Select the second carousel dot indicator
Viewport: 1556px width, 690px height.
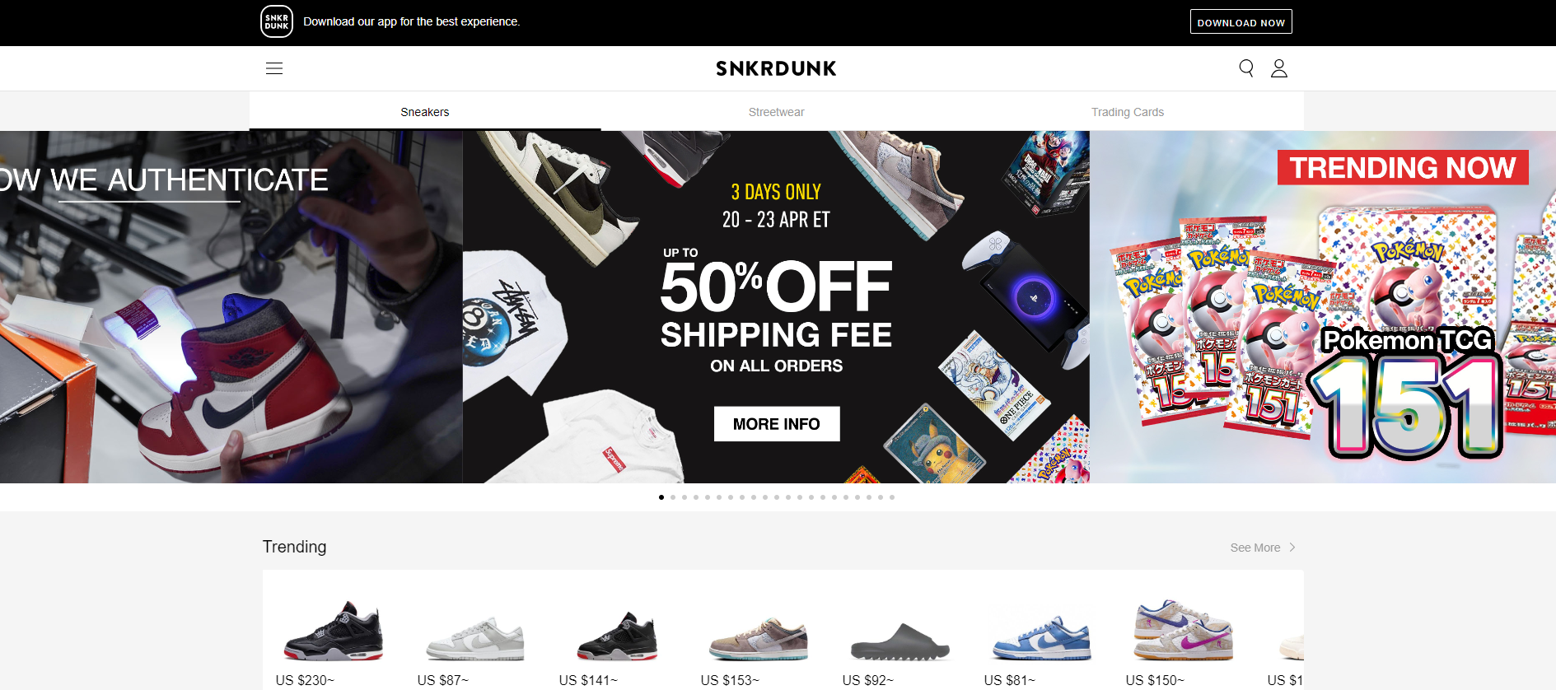(x=673, y=497)
